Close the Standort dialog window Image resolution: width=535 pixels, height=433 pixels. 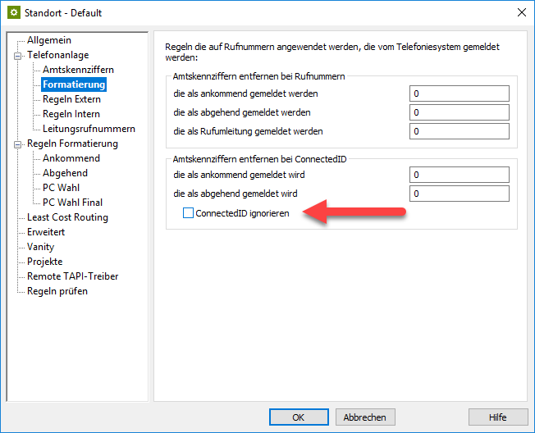click(520, 13)
